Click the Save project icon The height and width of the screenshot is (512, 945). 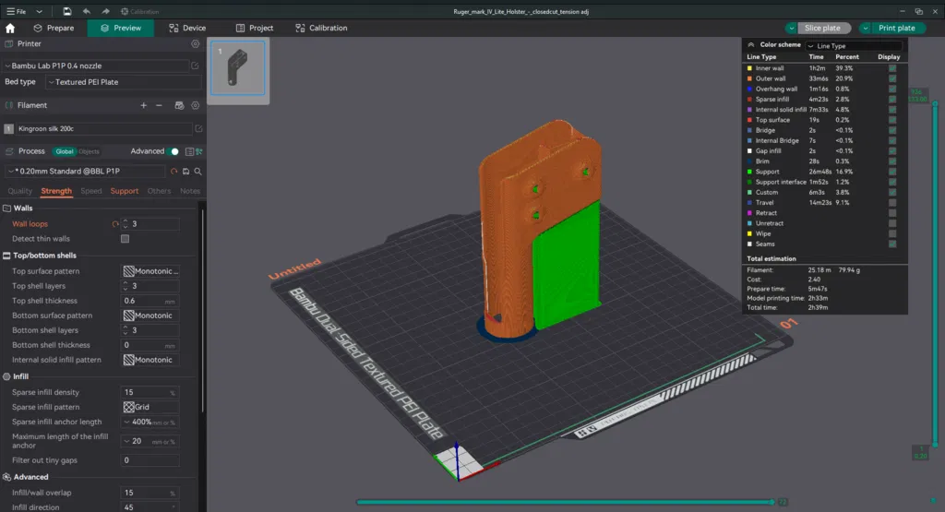pos(67,11)
